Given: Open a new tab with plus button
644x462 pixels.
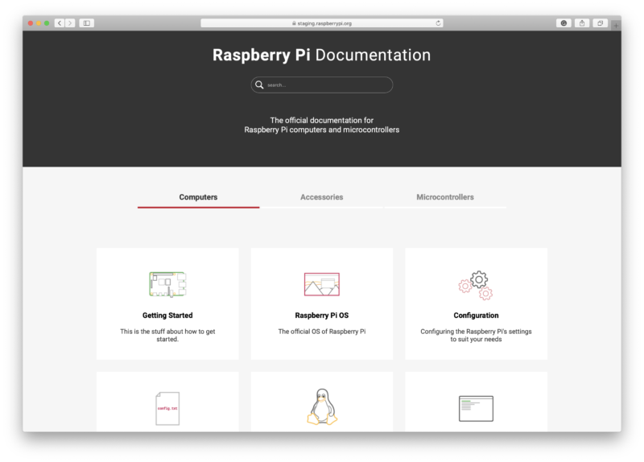Looking at the screenshot, I should 616,26.
